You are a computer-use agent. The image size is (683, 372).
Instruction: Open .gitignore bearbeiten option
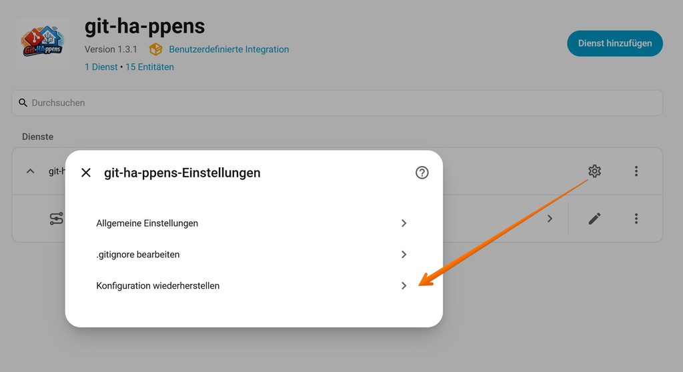pos(253,255)
